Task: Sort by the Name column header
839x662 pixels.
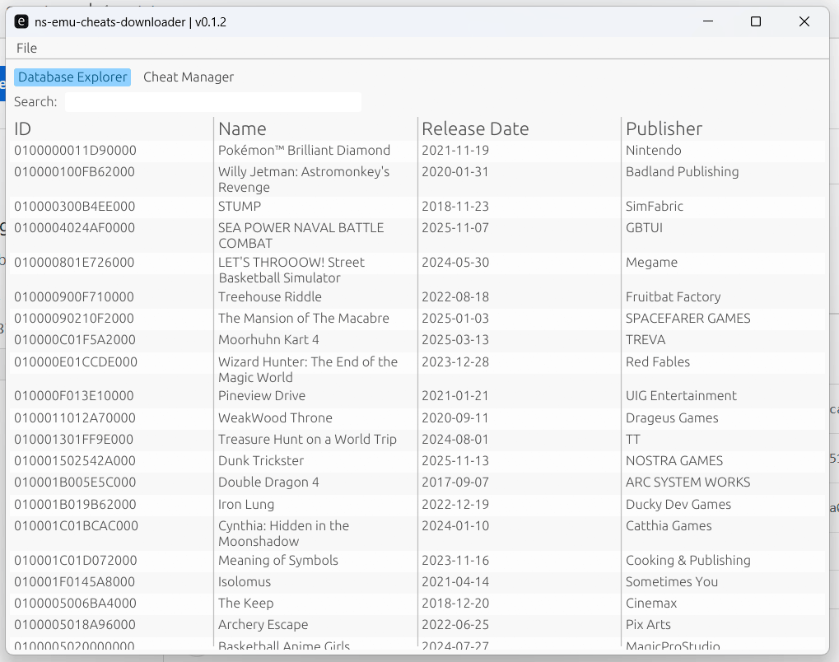Action: (x=242, y=129)
